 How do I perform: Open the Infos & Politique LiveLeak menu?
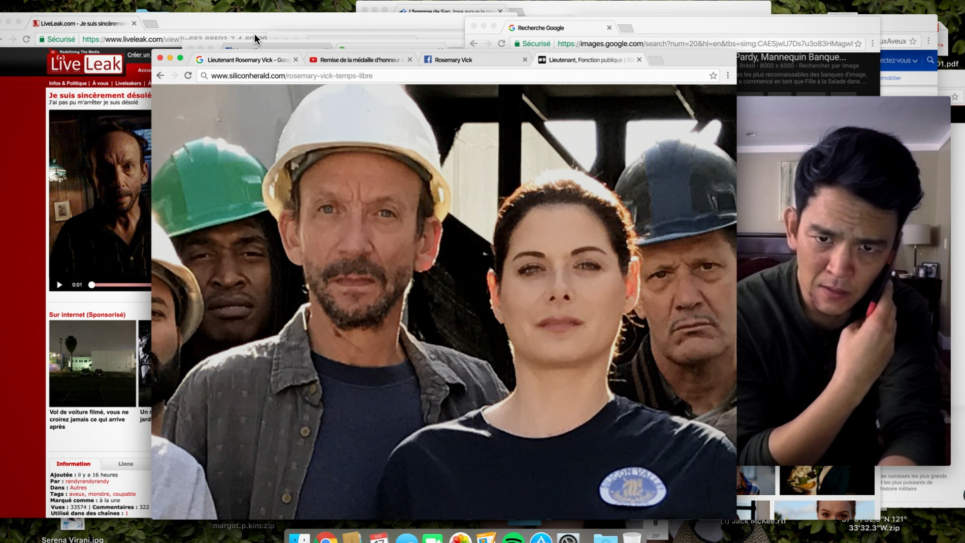pos(68,83)
